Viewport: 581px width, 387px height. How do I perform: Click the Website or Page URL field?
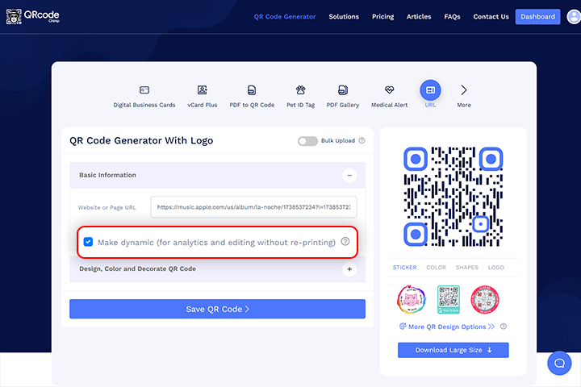click(254, 207)
